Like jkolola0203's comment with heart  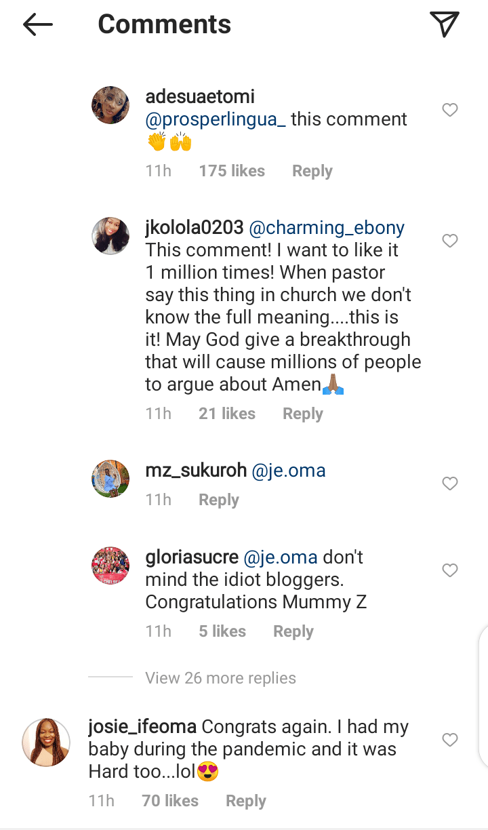pos(450,241)
